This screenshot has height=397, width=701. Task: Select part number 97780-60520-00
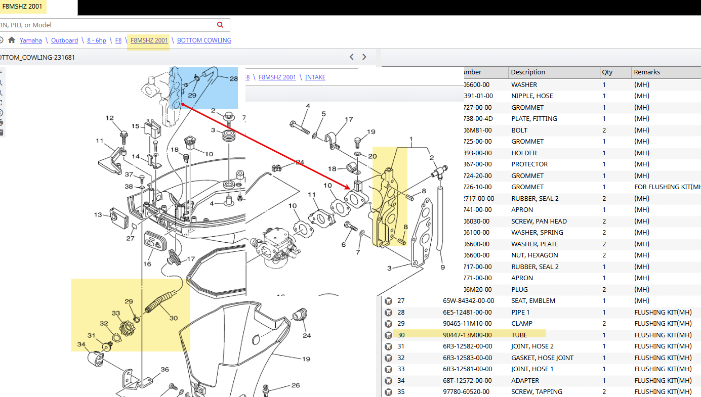pos(467,391)
